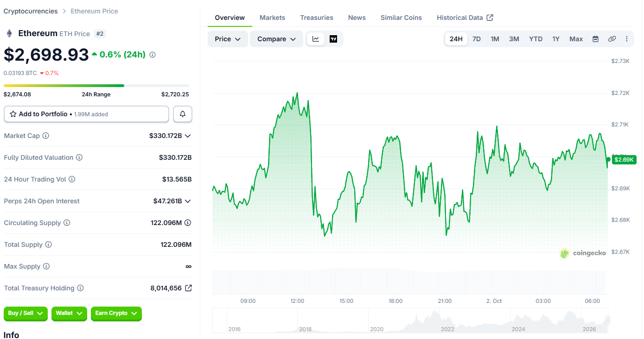Open the Wallet button menu
The image size is (644, 339).
point(69,314)
